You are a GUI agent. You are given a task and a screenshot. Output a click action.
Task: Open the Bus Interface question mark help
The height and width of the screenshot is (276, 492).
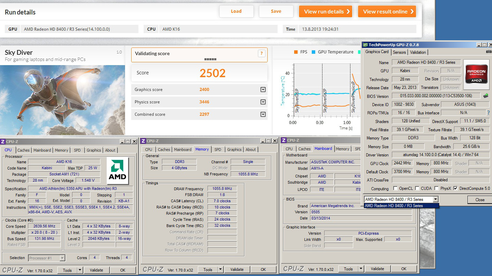[x=488, y=113]
